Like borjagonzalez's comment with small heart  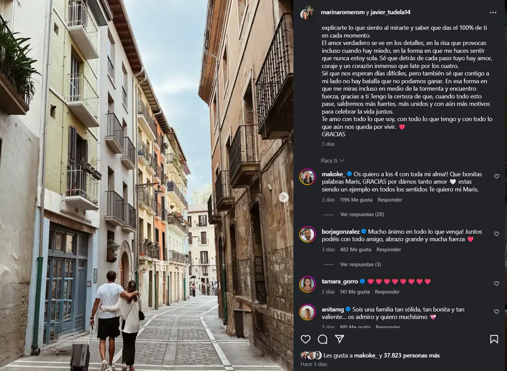(496, 234)
